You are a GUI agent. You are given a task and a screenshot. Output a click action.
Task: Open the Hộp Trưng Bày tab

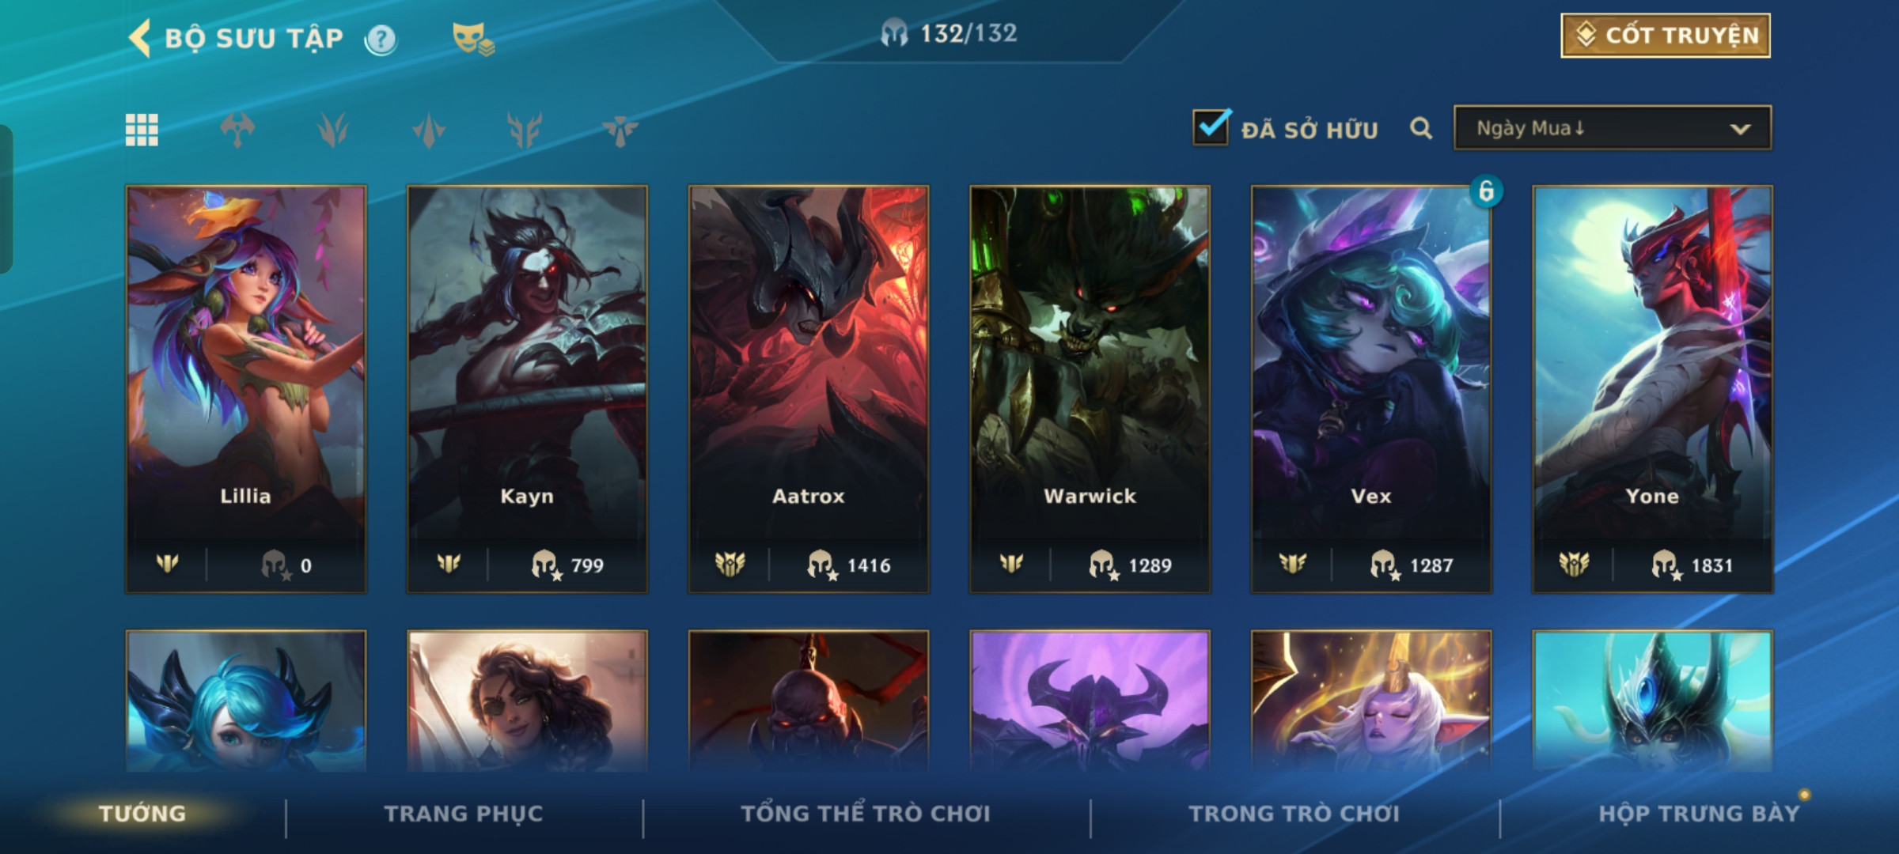pos(1700,814)
